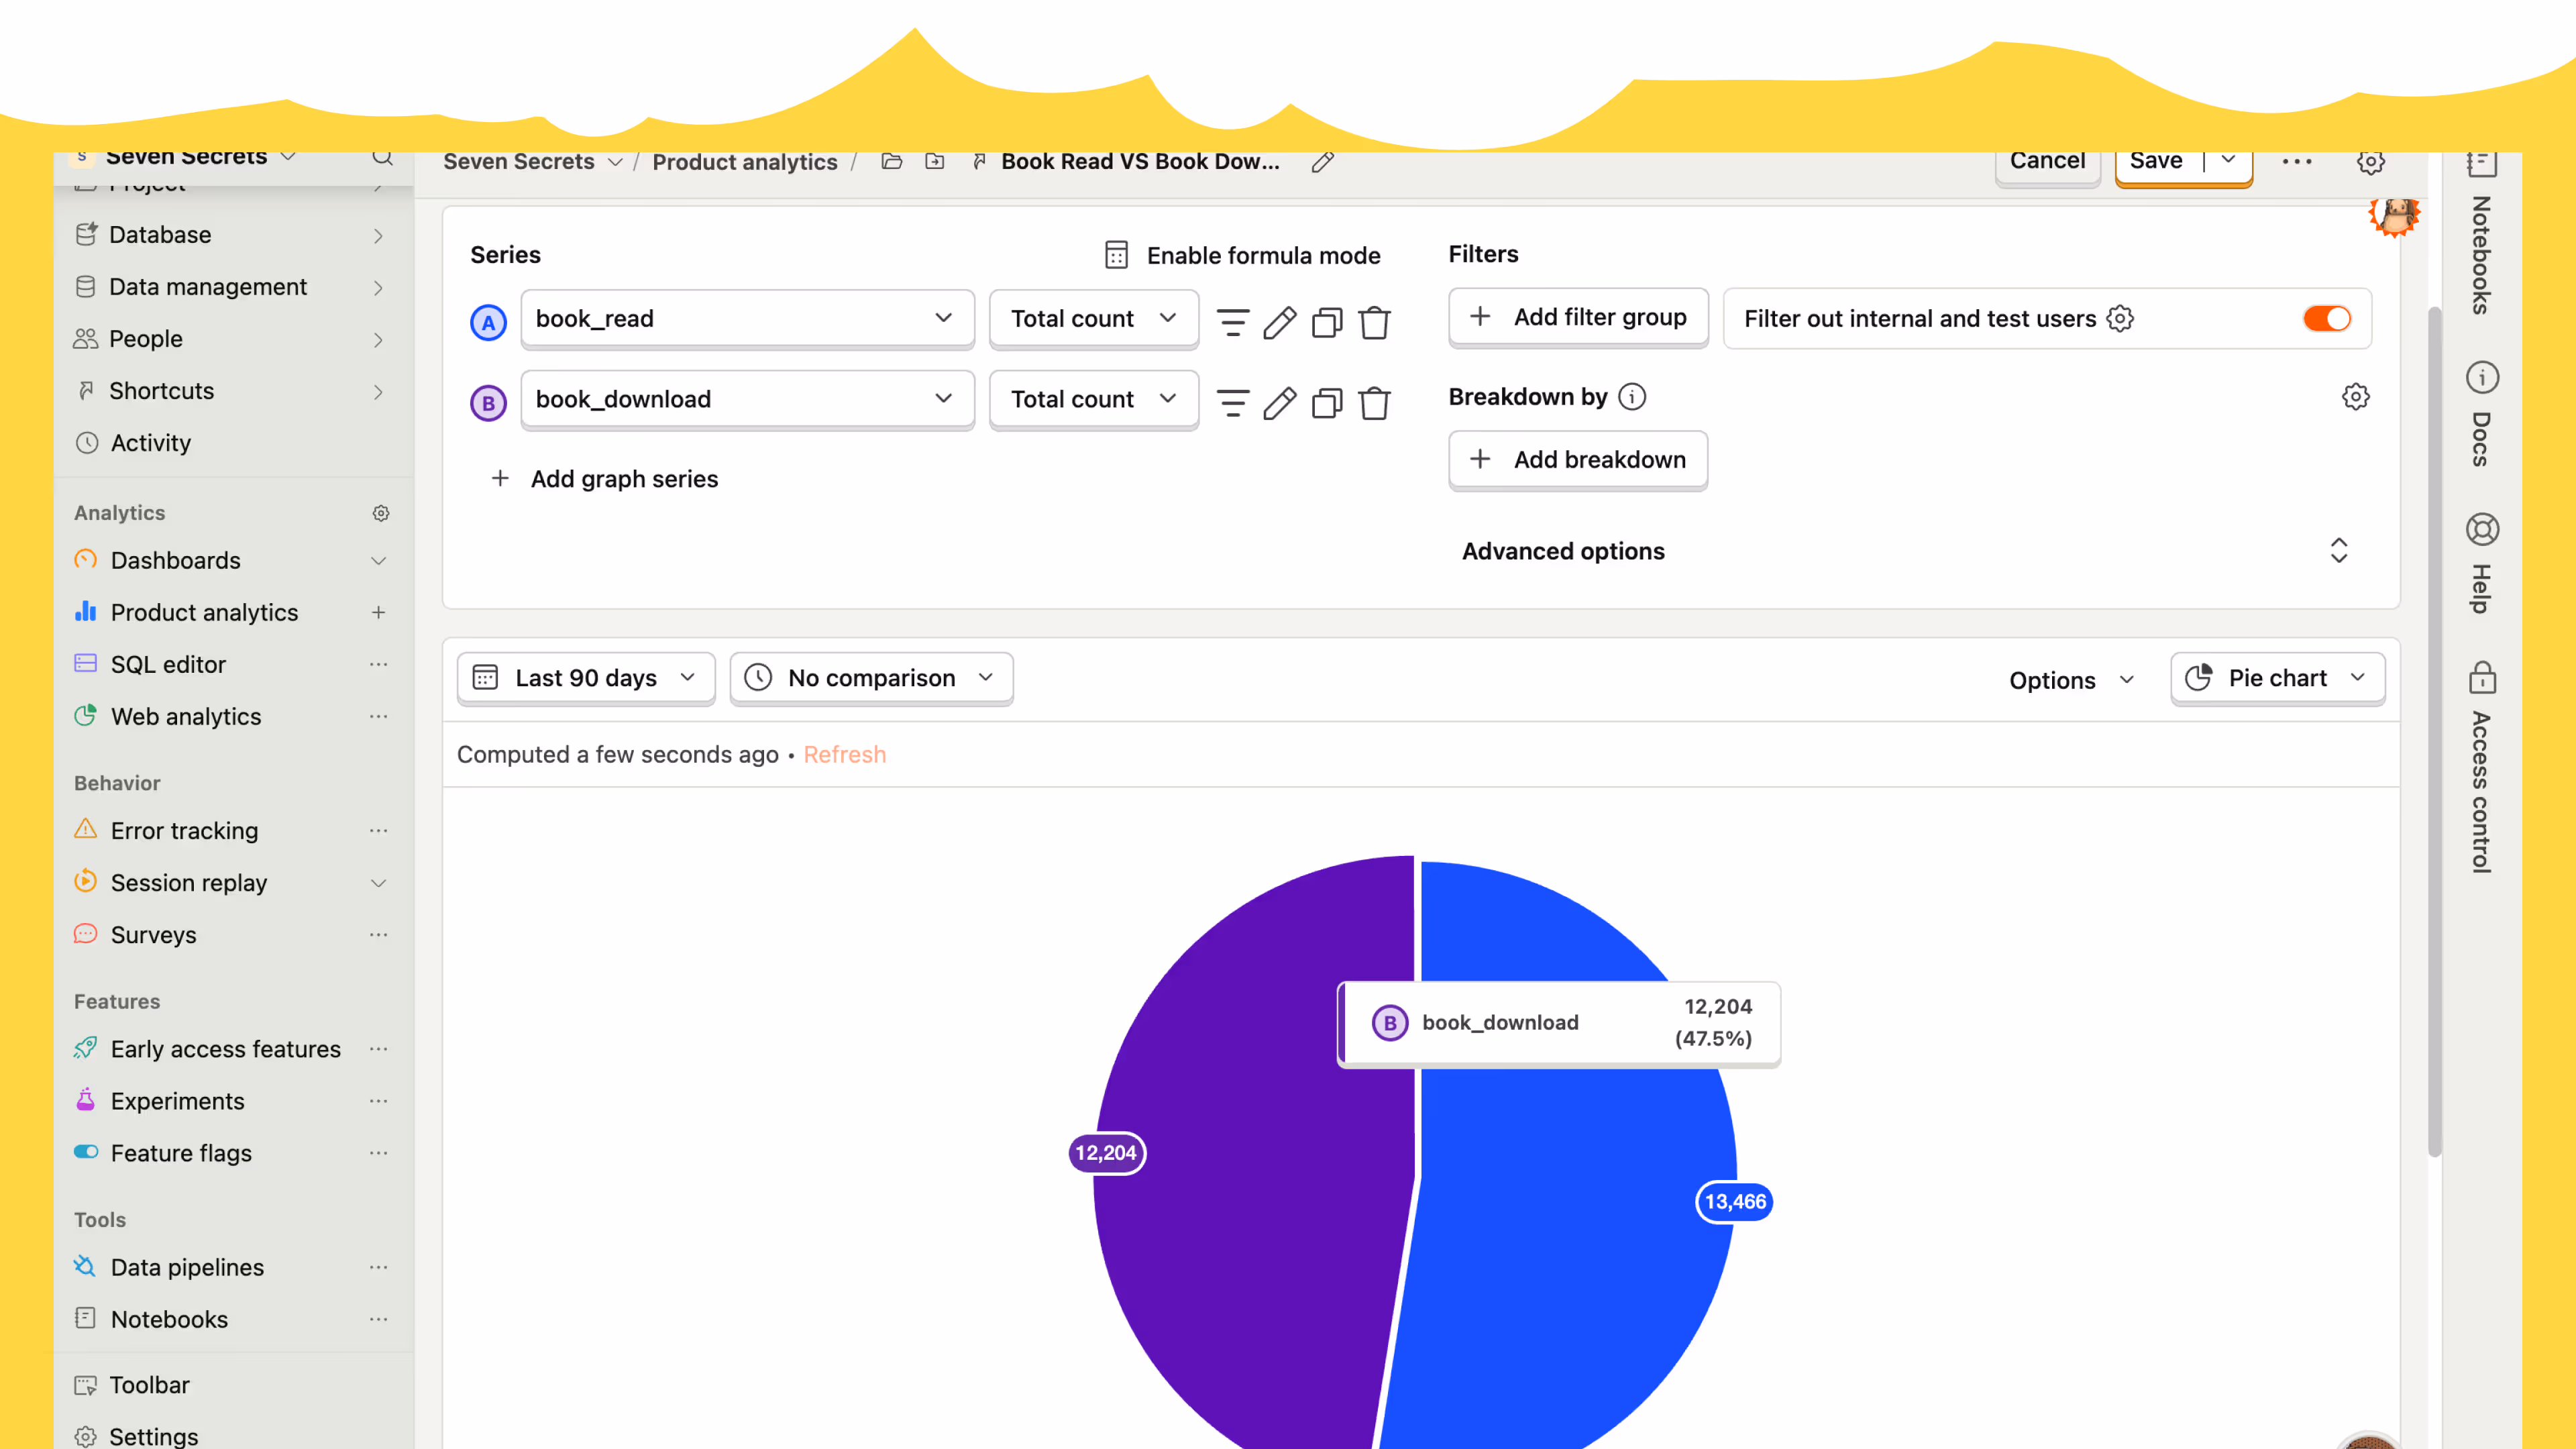Click Add graph series

click(604, 479)
